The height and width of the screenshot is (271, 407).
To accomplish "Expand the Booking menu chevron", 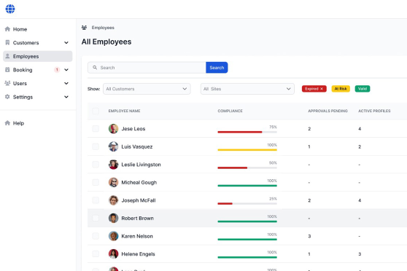I will tap(66, 70).
